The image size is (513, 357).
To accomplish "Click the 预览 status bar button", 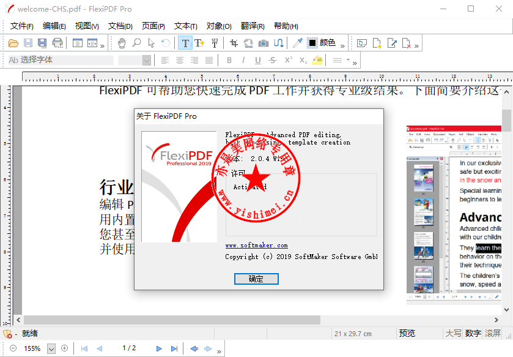I will [407, 333].
